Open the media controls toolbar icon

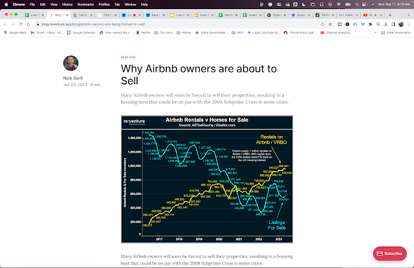(378, 25)
